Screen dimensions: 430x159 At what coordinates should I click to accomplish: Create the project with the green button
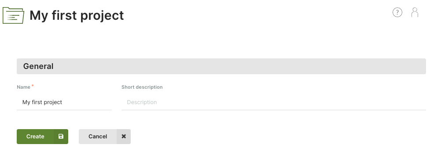point(43,137)
